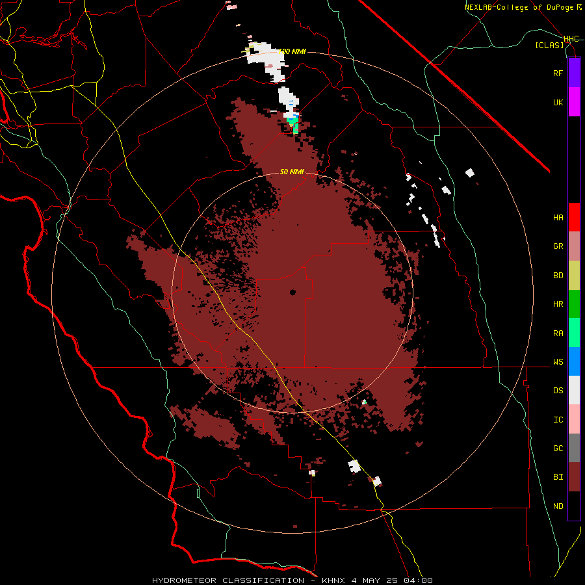Click the RA legend label
Screen dimensions: 585x585
(558, 333)
